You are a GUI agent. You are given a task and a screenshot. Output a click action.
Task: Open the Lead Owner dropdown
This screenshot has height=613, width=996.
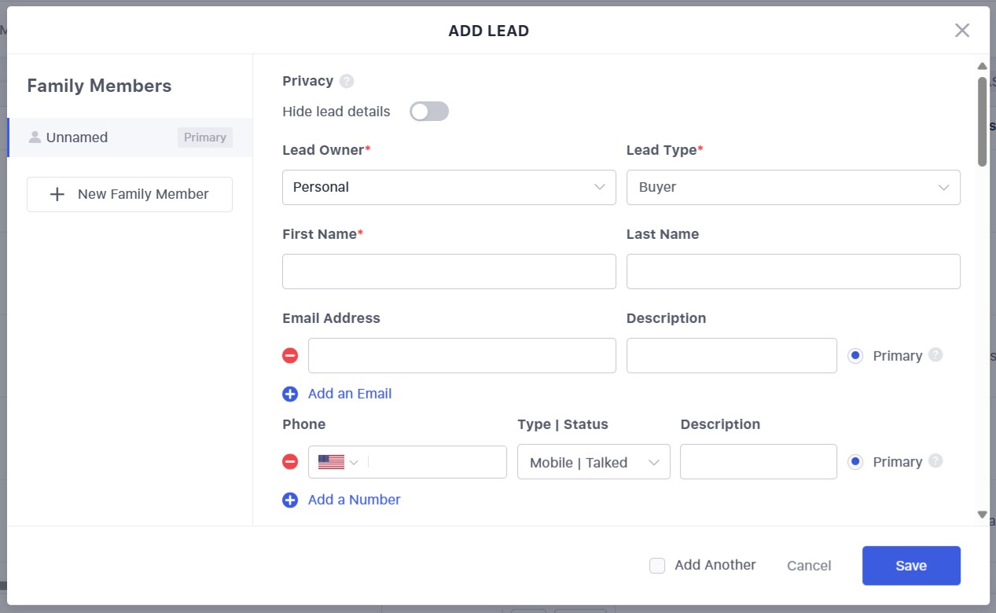pyautogui.click(x=449, y=187)
